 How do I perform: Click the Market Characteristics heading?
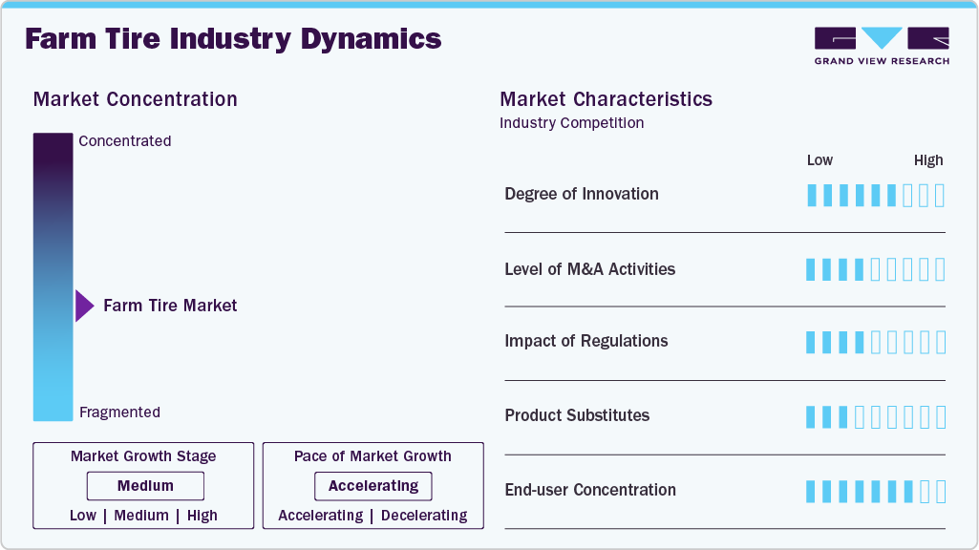606,99
